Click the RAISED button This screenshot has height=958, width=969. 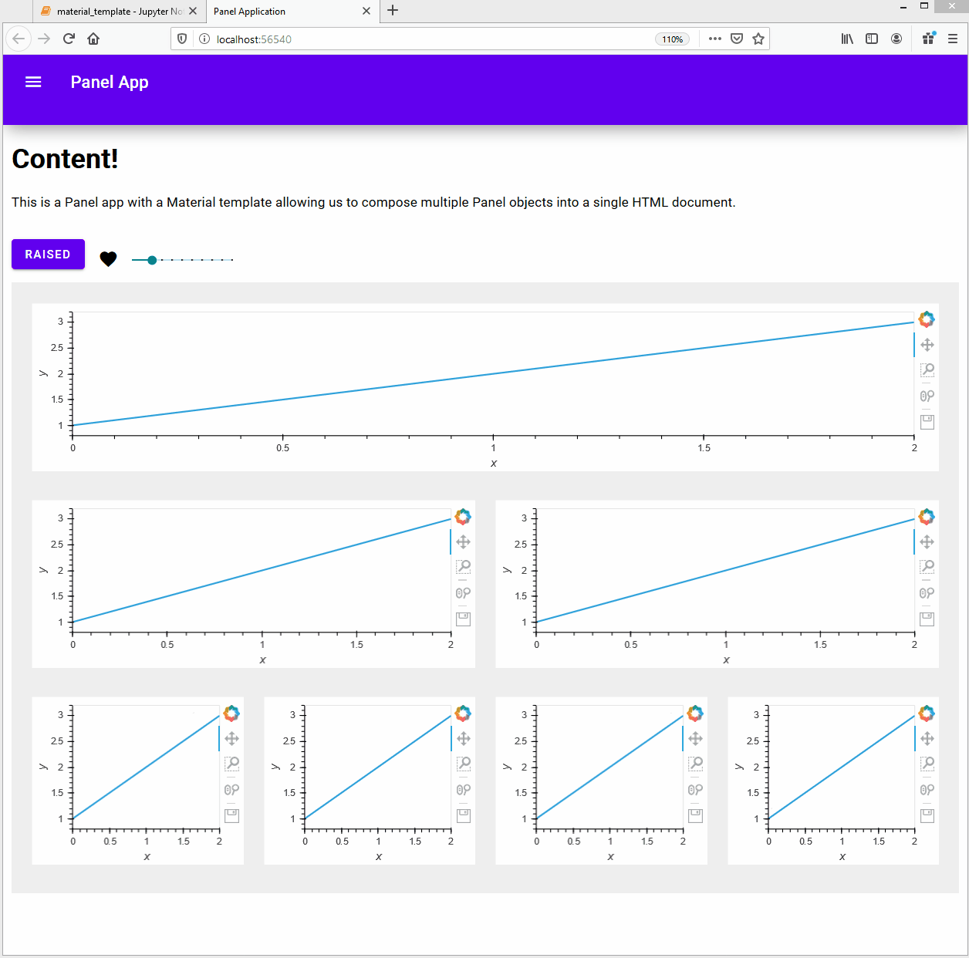(48, 255)
